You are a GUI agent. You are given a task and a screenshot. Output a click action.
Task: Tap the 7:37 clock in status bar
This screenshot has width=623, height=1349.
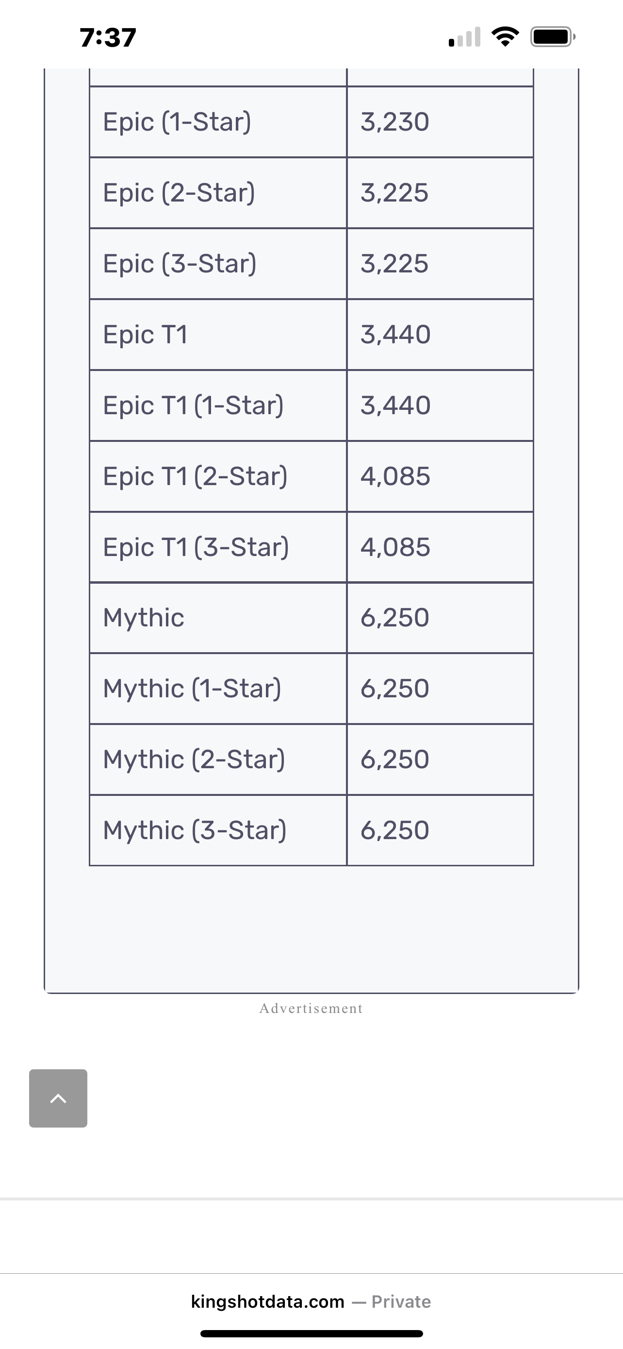click(108, 38)
